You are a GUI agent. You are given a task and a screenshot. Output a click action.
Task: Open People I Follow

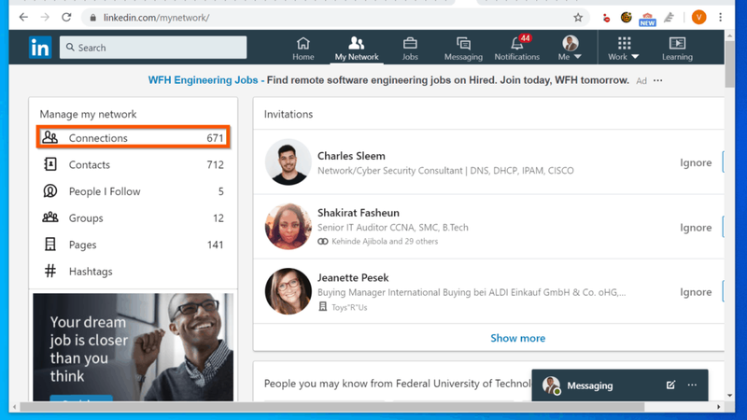click(133, 191)
